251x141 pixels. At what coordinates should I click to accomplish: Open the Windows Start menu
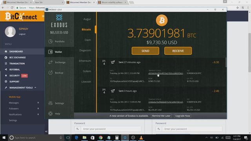[4, 137]
